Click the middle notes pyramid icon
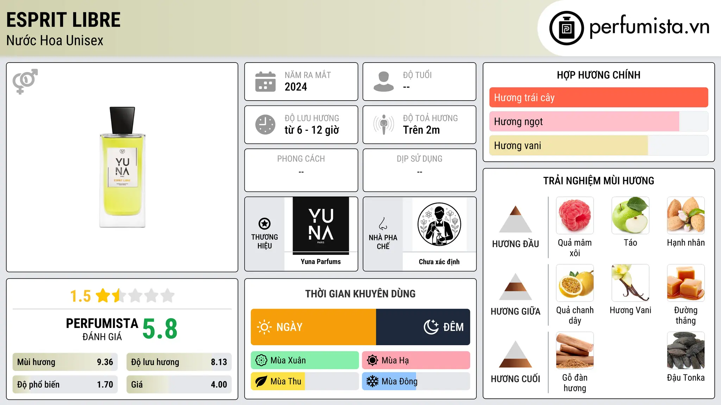This screenshot has width=721, height=405. (515, 287)
